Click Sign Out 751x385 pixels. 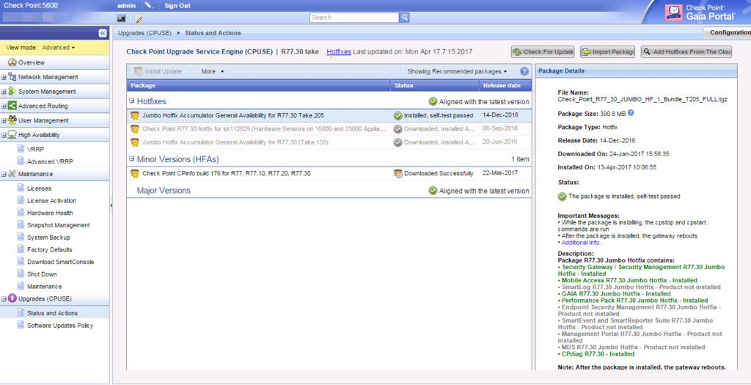point(177,6)
